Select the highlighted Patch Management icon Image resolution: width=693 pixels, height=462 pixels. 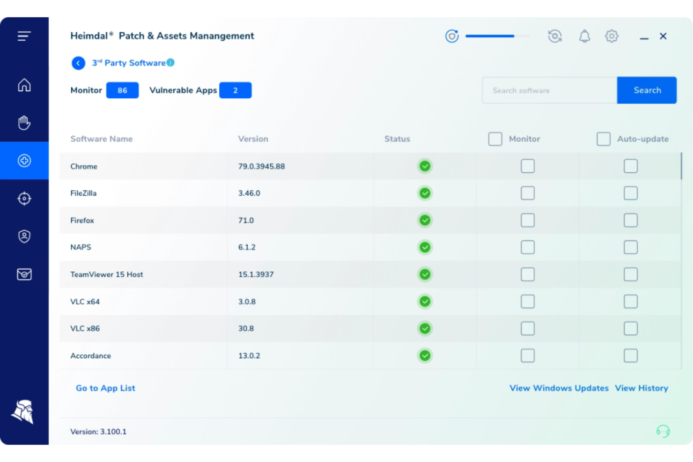pyautogui.click(x=24, y=161)
